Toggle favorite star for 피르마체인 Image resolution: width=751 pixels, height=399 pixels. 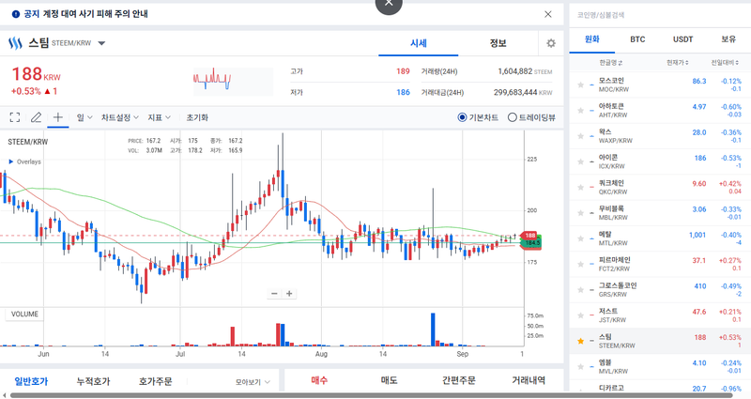click(580, 265)
